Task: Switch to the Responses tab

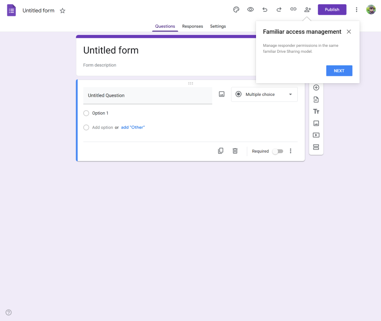Action: pyautogui.click(x=192, y=26)
